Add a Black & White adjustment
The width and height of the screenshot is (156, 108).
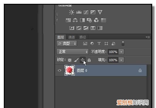(x=82, y=20)
